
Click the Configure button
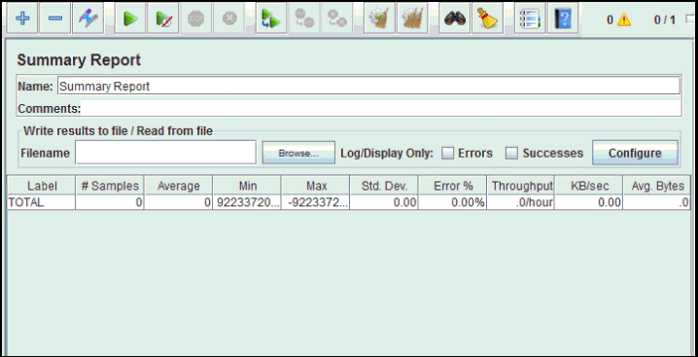pyautogui.click(x=635, y=153)
